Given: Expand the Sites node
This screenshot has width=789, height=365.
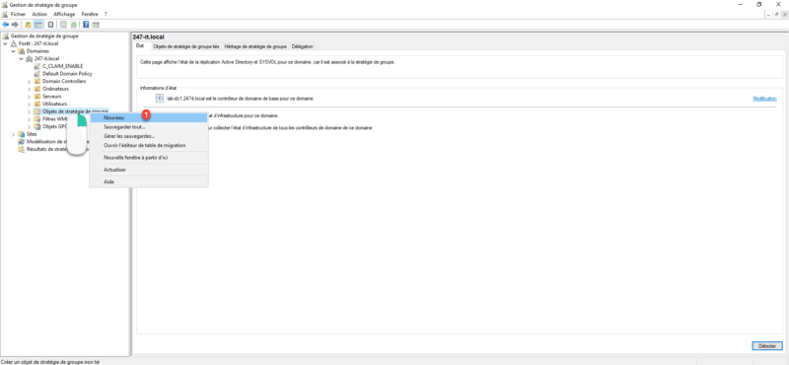Looking at the screenshot, I should tap(13, 134).
